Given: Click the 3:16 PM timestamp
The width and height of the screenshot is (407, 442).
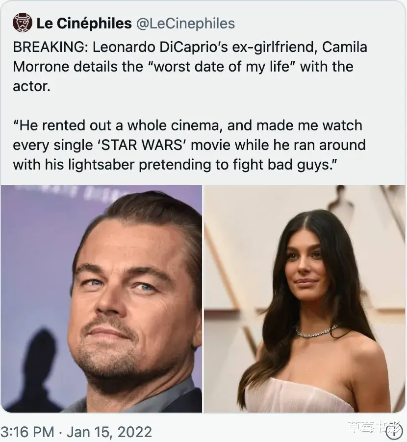Looking at the screenshot, I should click(x=27, y=432).
